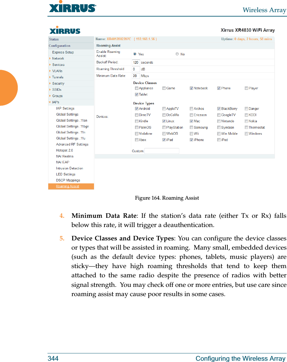Uncheck the BlackBerry device type
The image size is (287, 362).
coord(219,109)
